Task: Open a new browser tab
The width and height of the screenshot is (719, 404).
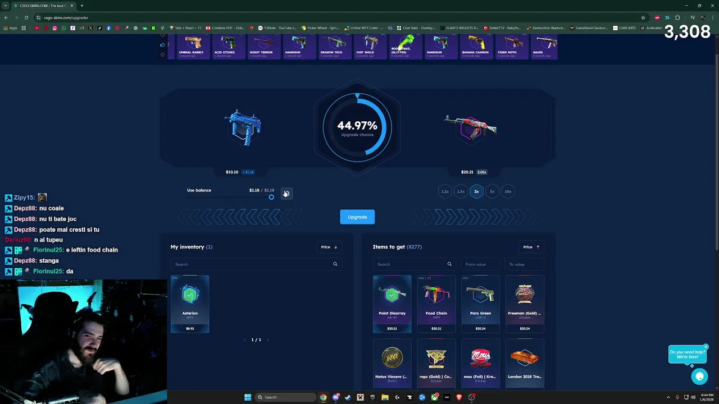Action: [x=82, y=6]
